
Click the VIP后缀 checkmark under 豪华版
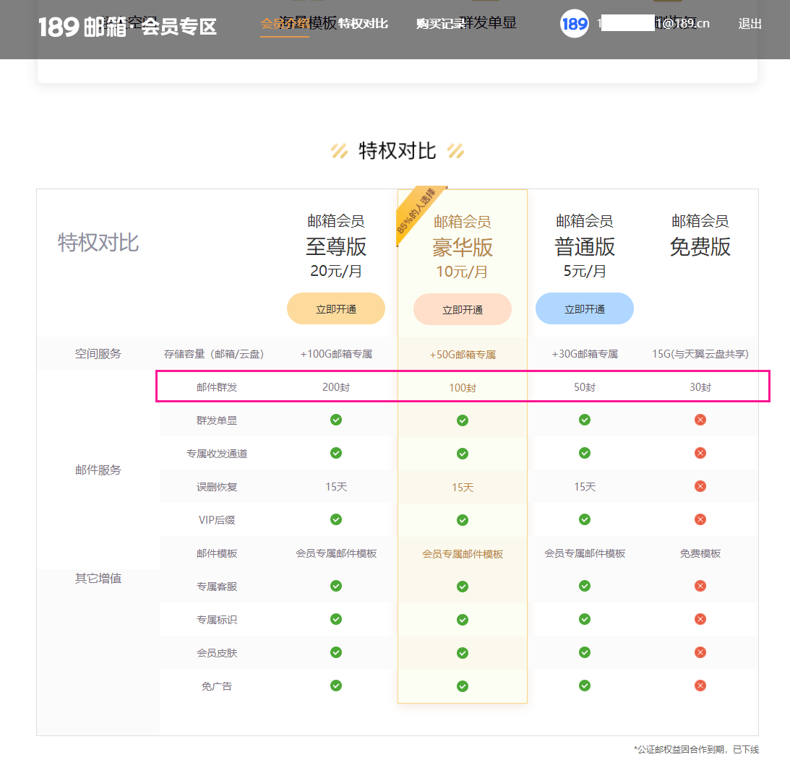click(x=463, y=520)
